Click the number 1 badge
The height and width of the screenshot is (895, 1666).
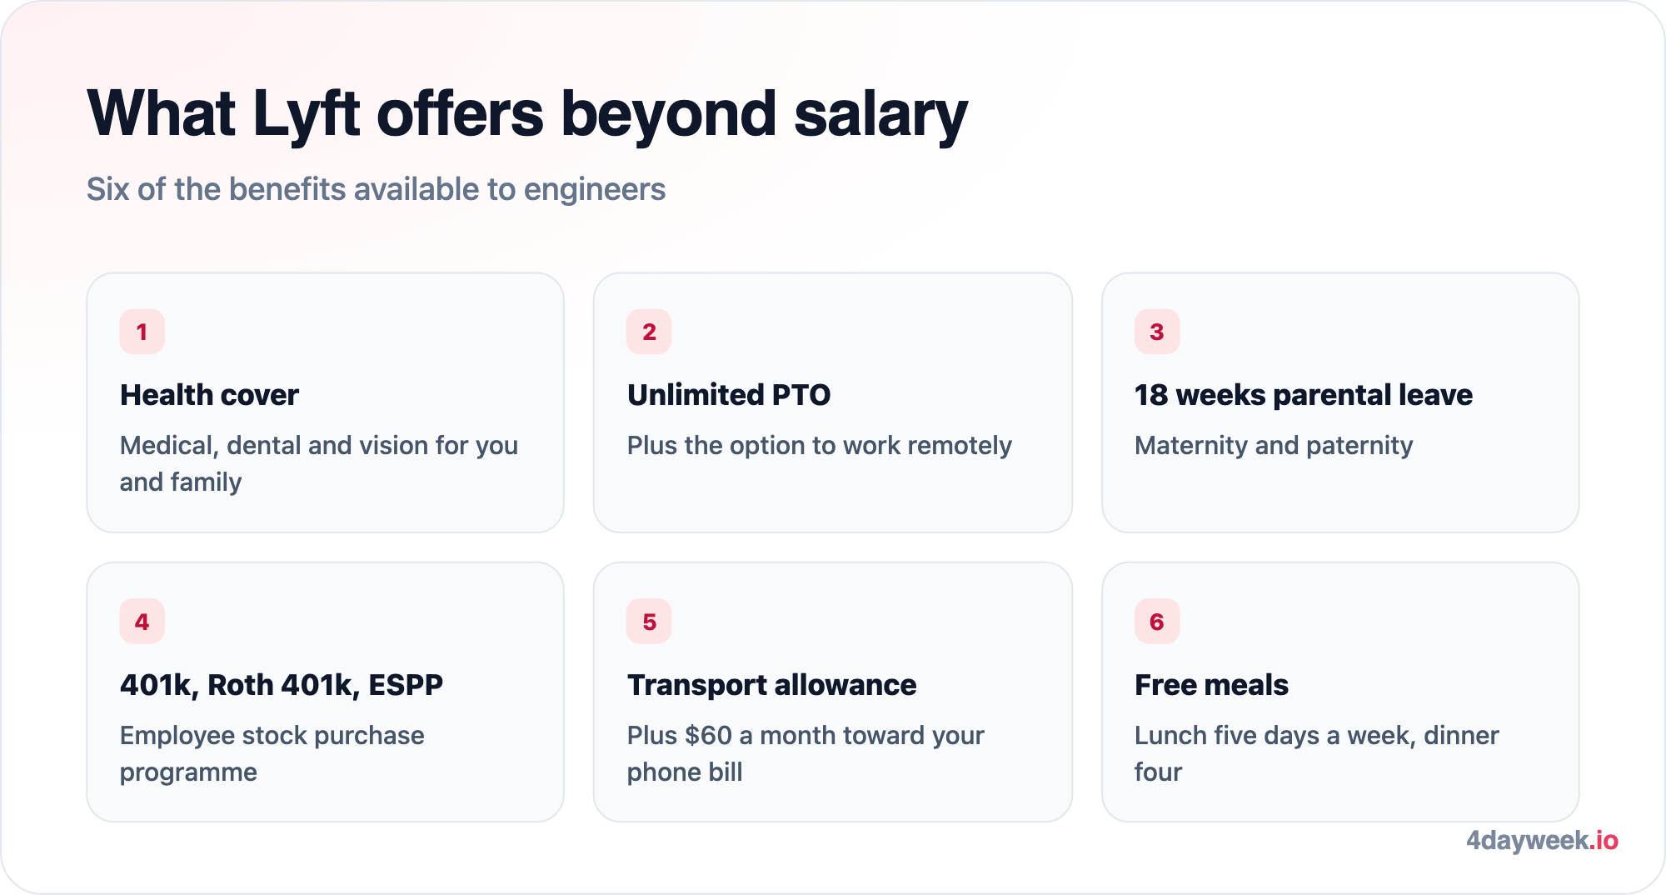tap(142, 332)
